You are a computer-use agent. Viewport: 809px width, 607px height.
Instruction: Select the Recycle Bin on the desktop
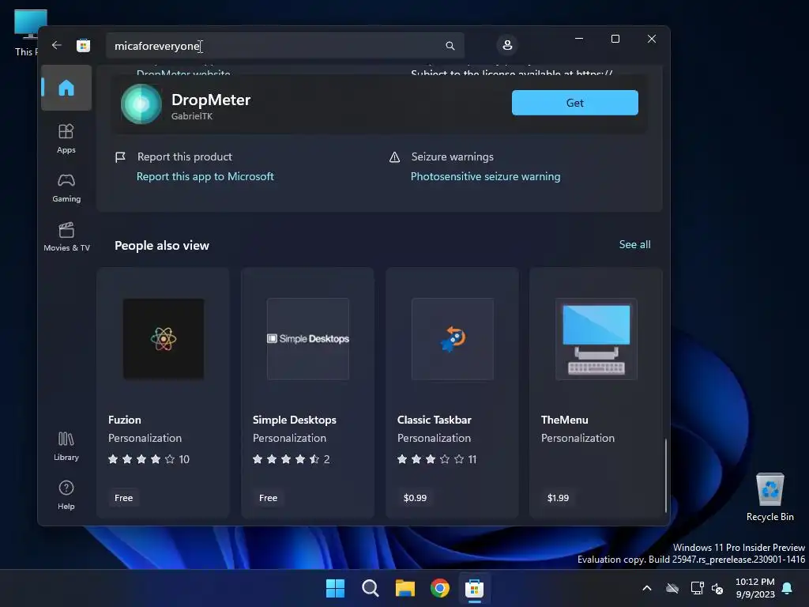pos(769,497)
